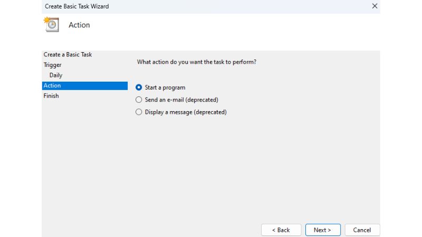422x237 pixels.
Task: Select the Daily sub-step under Trigger
Action: [56, 75]
